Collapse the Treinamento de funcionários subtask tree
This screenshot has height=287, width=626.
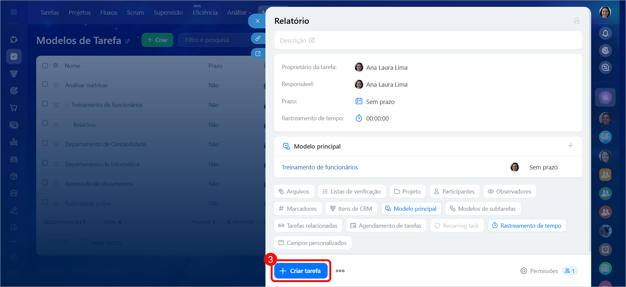point(66,105)
